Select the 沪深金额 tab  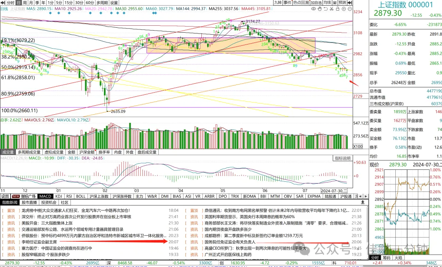pos(87,152)
